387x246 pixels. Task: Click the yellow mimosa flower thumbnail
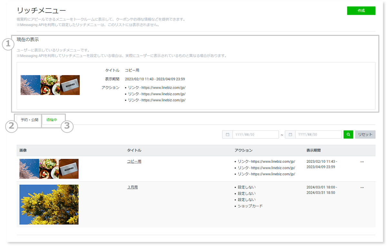(49, 204)
